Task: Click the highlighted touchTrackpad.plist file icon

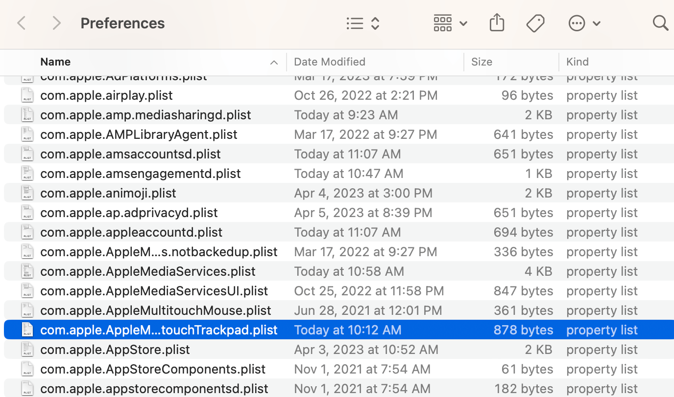Action: 27,330
